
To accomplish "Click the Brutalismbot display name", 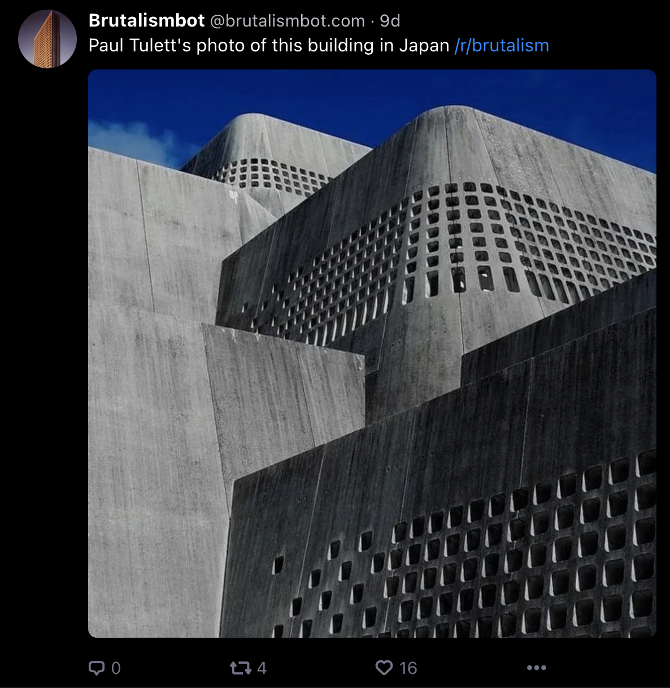I will click(146, 21).
